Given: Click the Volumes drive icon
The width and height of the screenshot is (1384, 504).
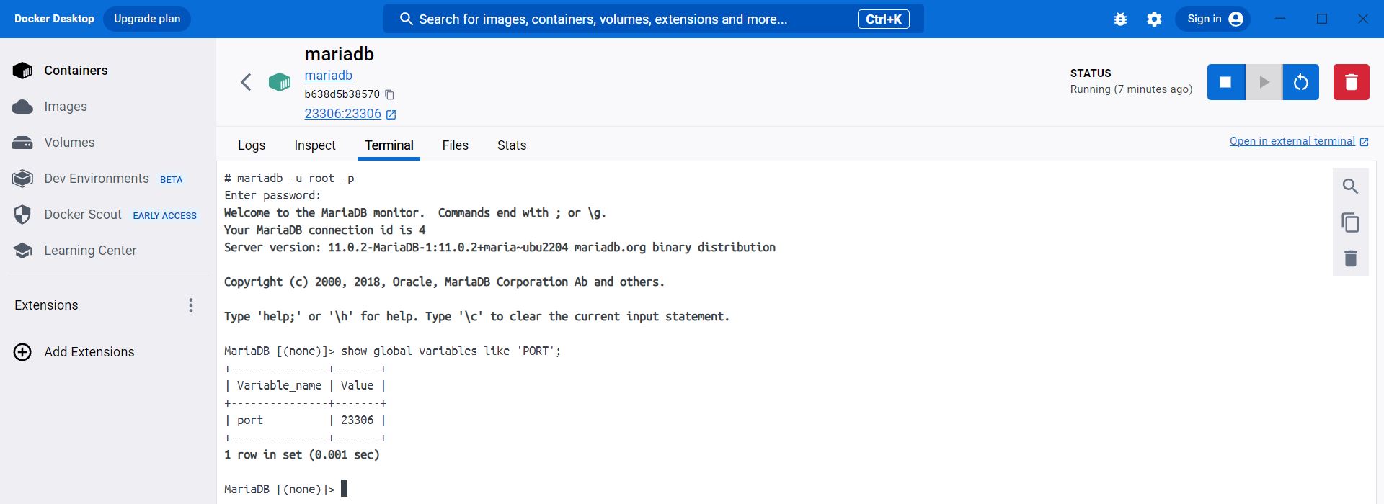Looking at the screenshot, I should coord(22,143).
